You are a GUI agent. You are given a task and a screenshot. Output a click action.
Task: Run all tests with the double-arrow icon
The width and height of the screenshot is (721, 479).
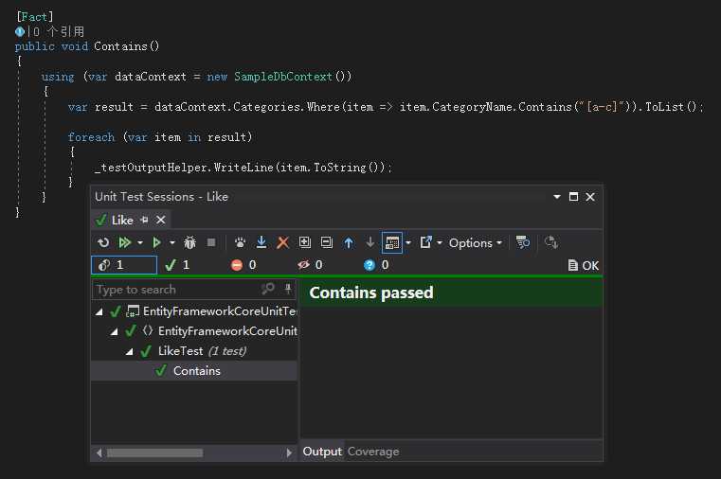(x=125, y=242)
